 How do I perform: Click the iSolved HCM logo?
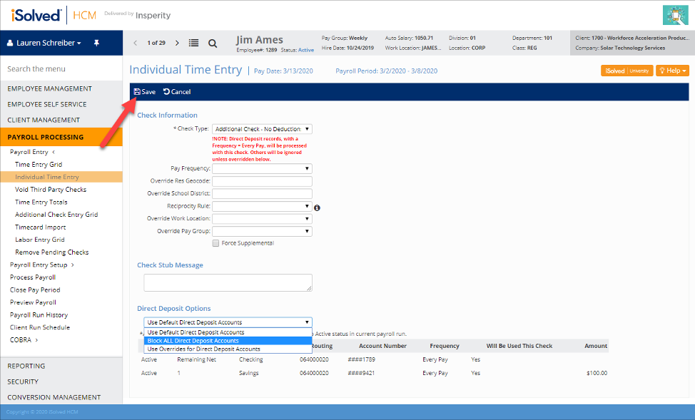(54, 15)
